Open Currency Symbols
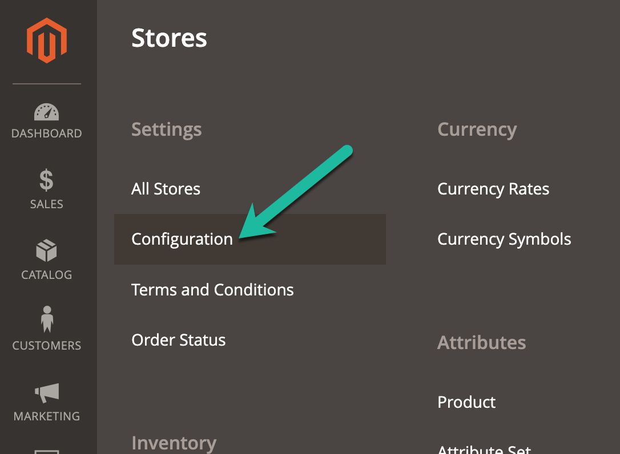620x454 pixels. tap(504, 239)
